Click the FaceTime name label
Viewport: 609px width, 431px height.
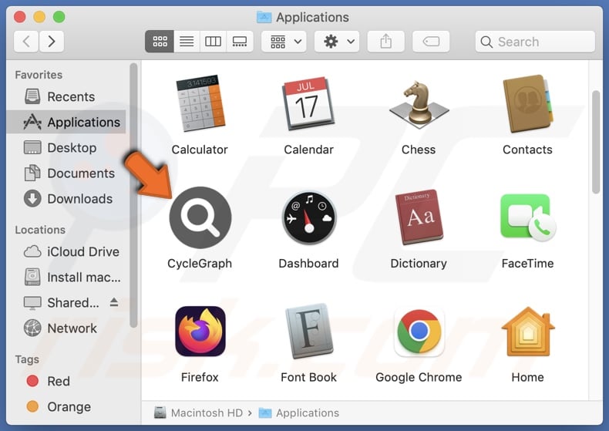pyautogui.click(x=527, y=263)
